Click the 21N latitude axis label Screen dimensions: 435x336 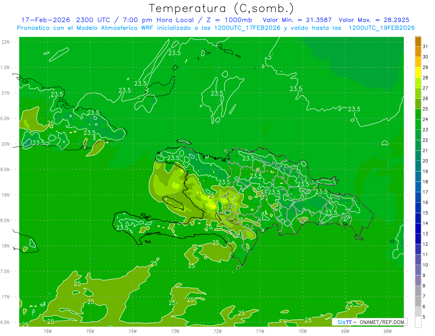tap(5, 93)
